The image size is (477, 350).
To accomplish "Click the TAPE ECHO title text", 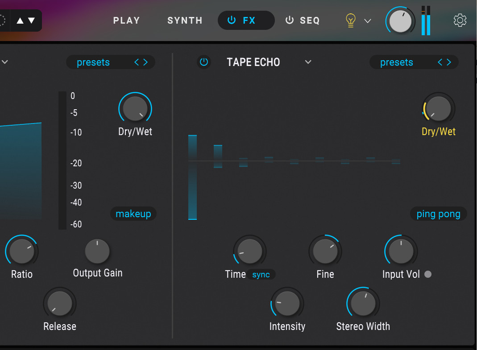I will point(253,62).
